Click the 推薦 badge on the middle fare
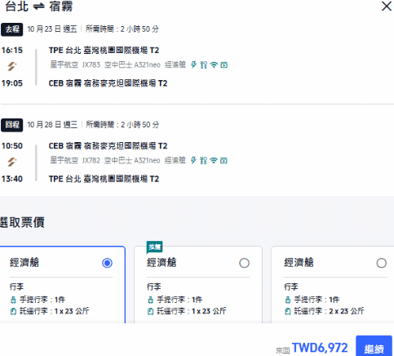Viewport: 394px width, 356px height. pyautogui.click(x=154, y=247)
